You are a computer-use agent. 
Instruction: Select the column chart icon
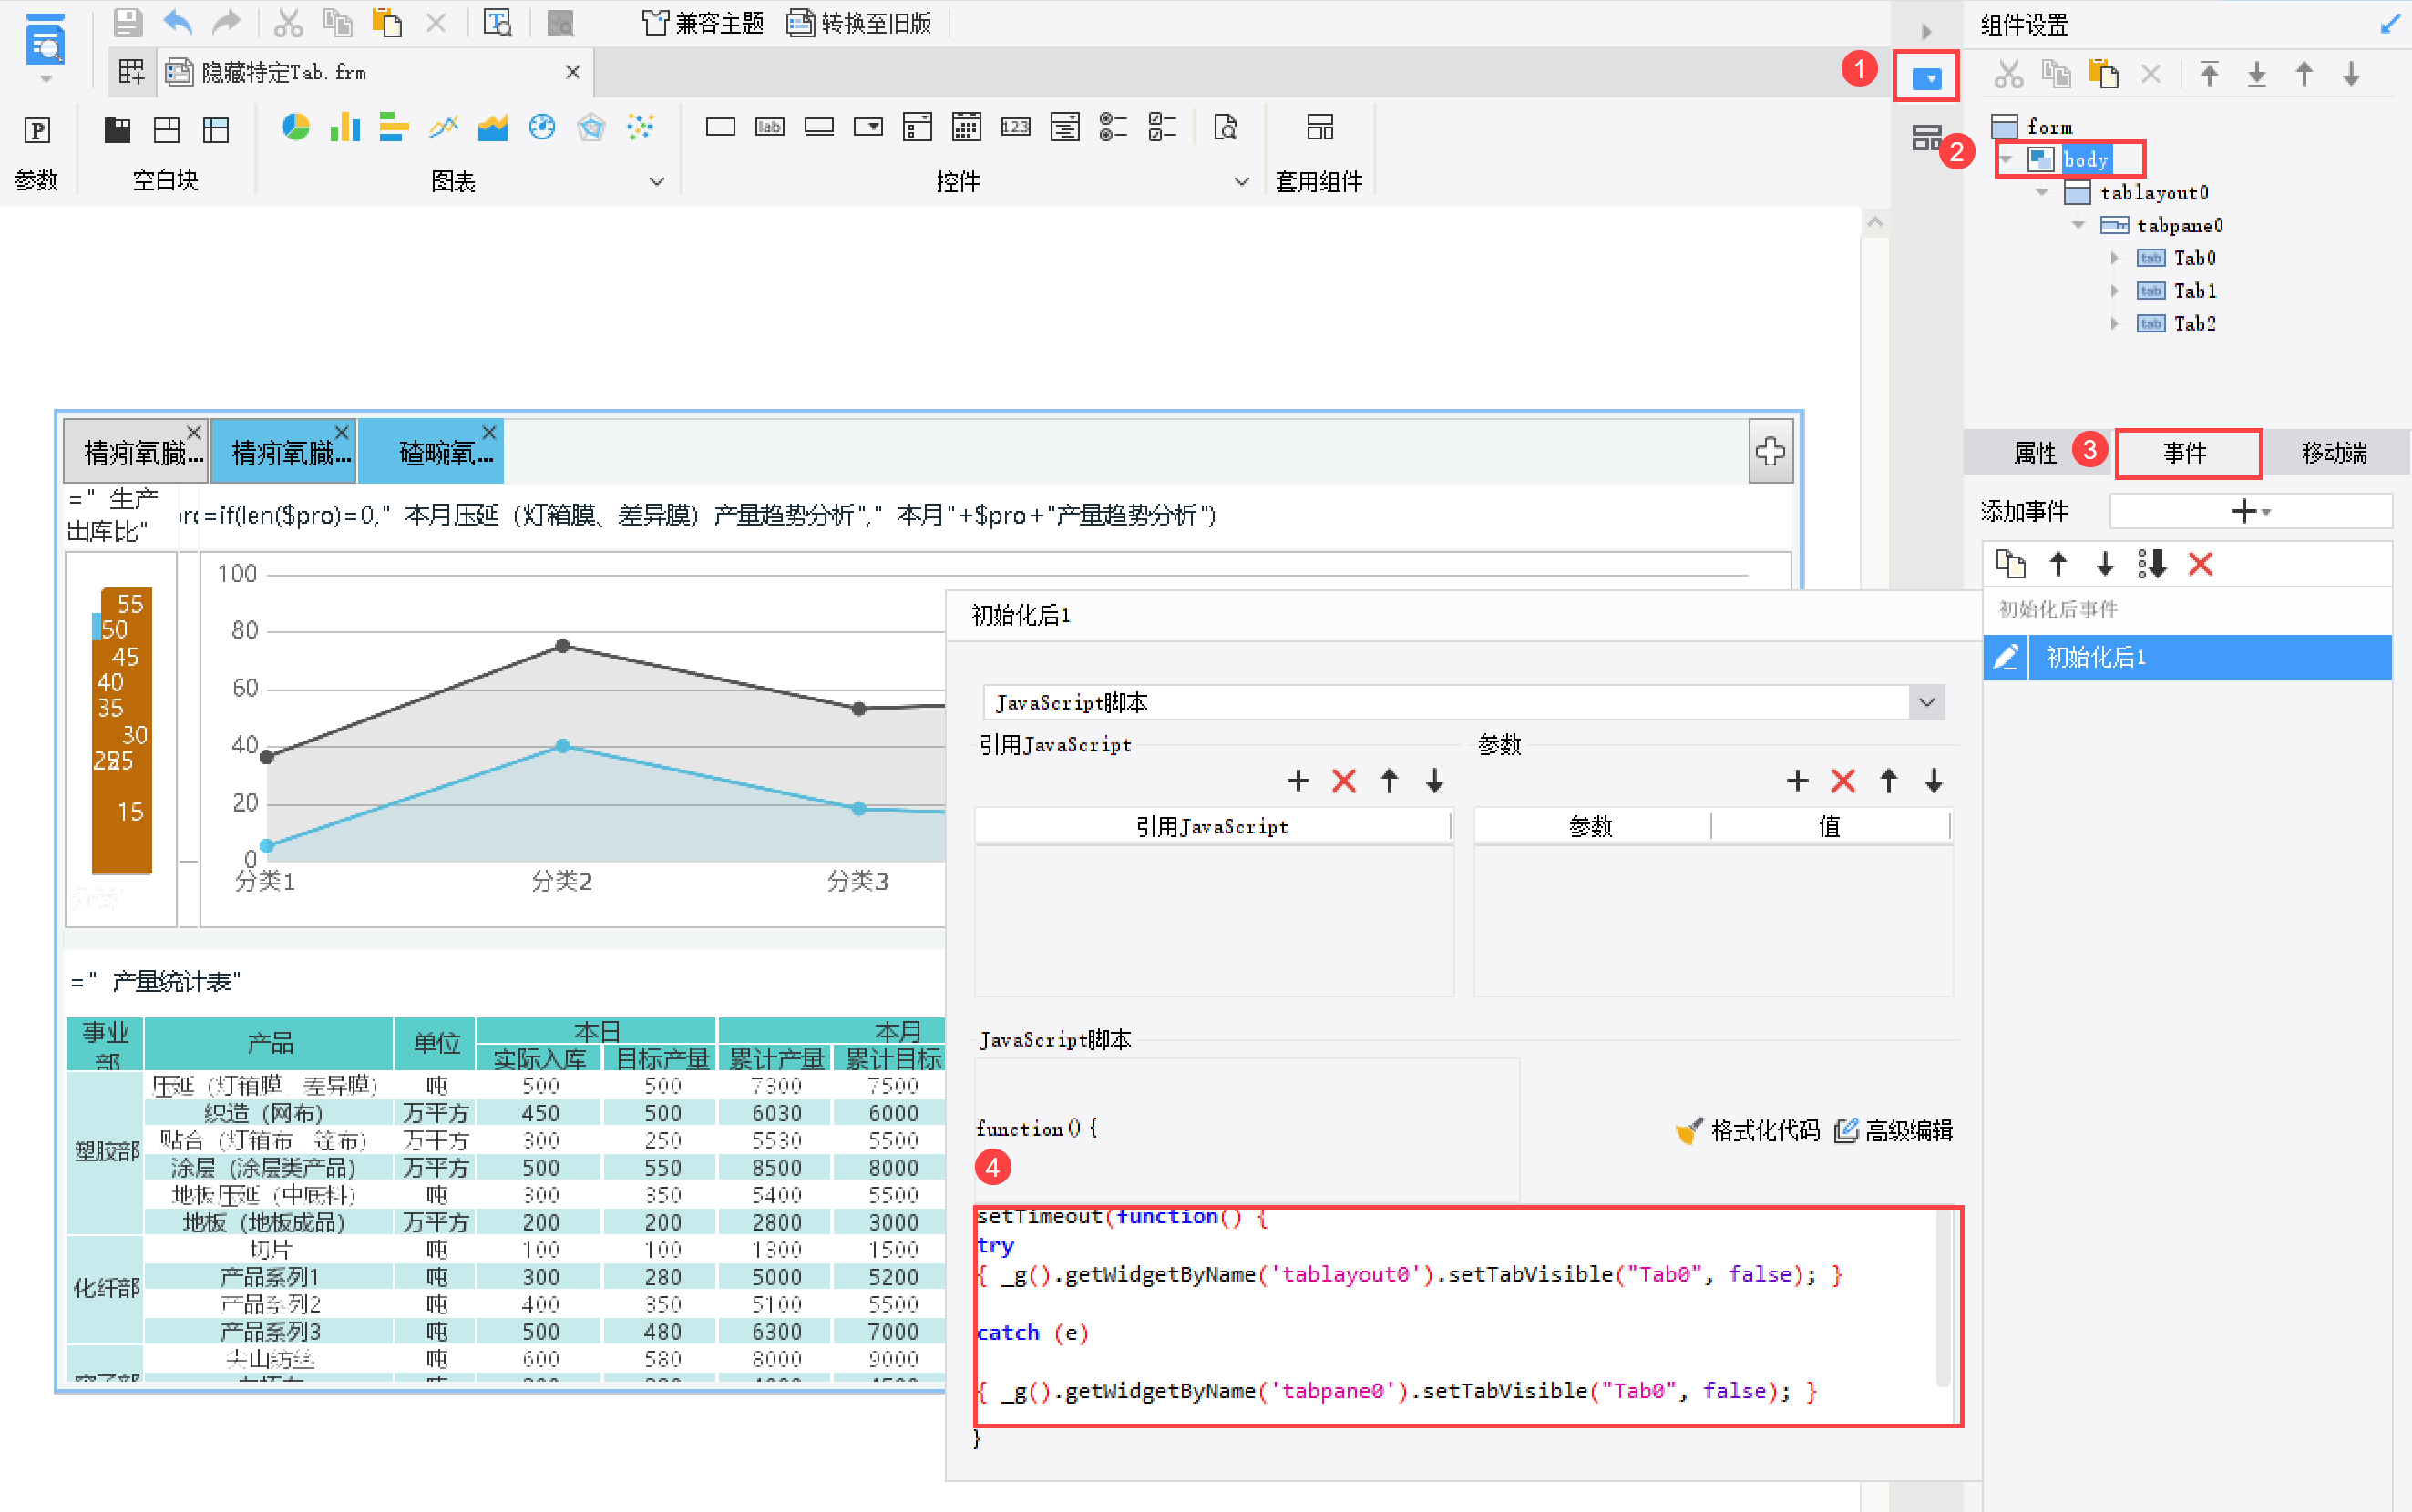point(344,127)
